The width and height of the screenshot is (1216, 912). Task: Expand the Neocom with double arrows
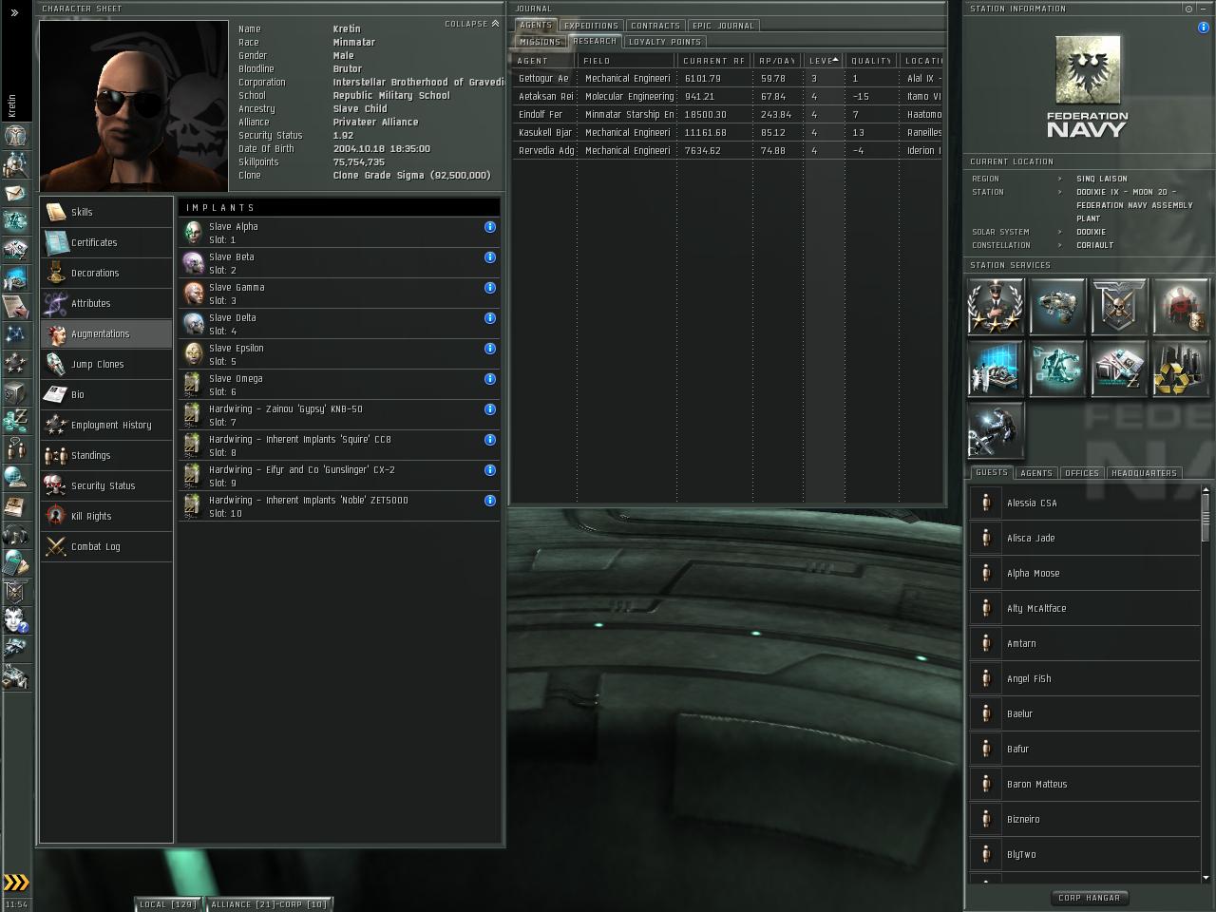tap(14, 13)
